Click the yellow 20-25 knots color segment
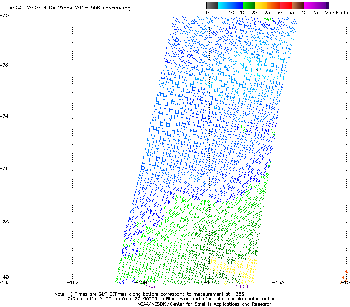This screenshot has width=350, height=307. click(x=261, y=6)
